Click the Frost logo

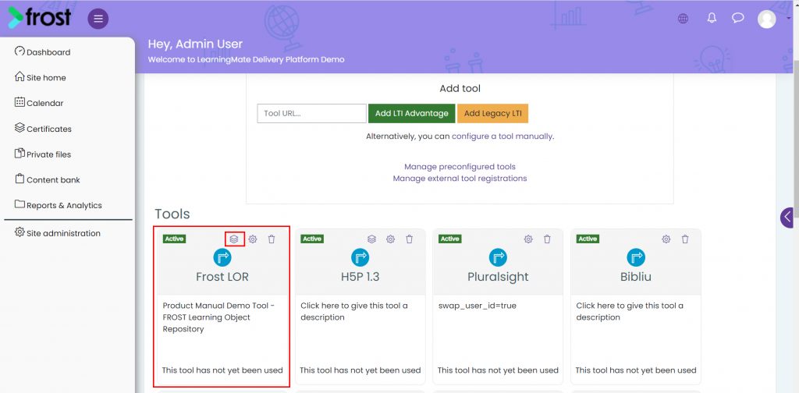[x=39, y=17]
